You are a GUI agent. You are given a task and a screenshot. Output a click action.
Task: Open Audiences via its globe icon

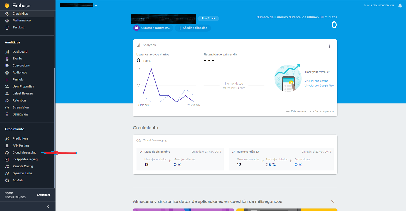point(7,73)
